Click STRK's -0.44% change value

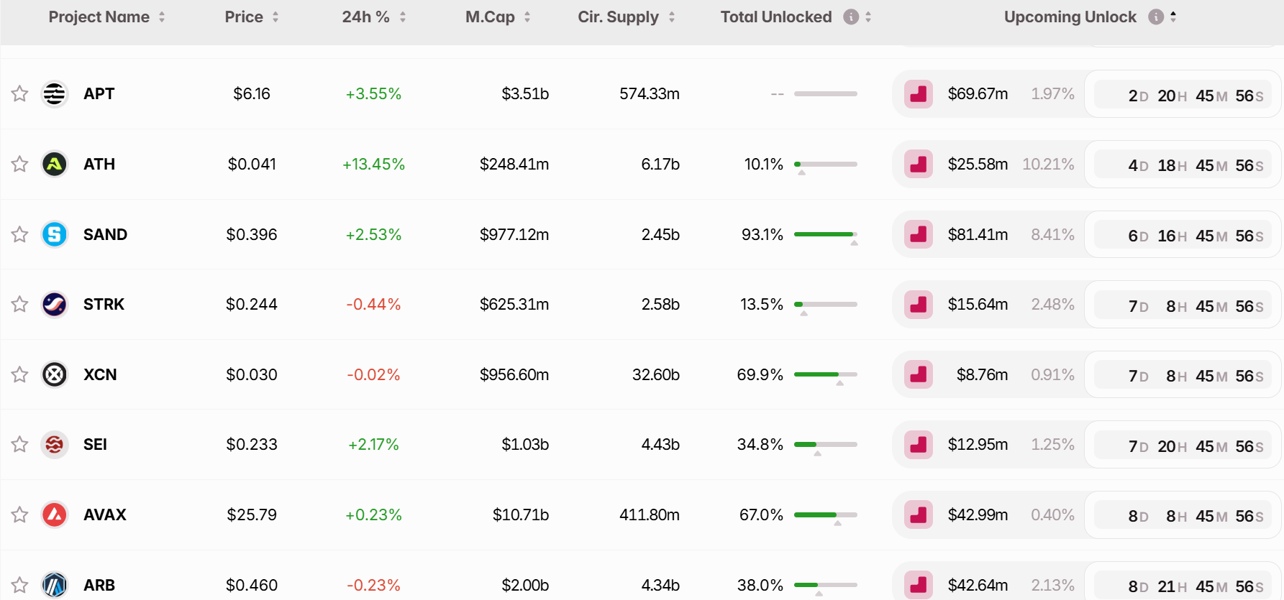coord(373,305)
